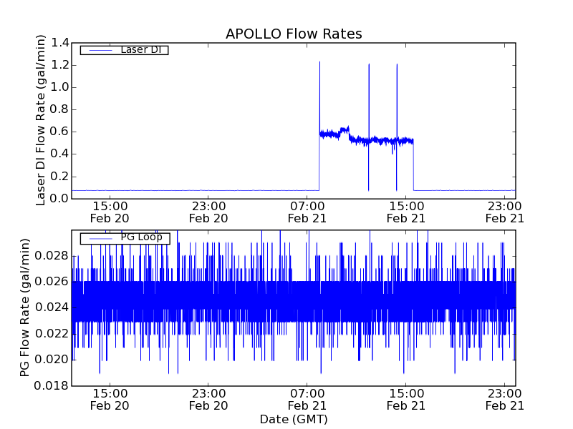Click the 0.4 tick label on top plot
The width and height of the screenshot is (573, 429).
coord(60,154)
